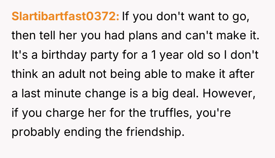Click the word "probably" in the last line
This screenshot has width=275, height=158.
36,132
